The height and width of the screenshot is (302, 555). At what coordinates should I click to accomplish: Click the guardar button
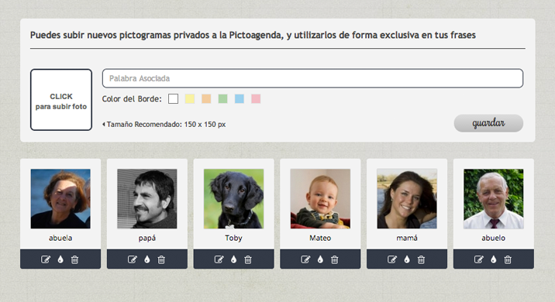pos(488,123)
